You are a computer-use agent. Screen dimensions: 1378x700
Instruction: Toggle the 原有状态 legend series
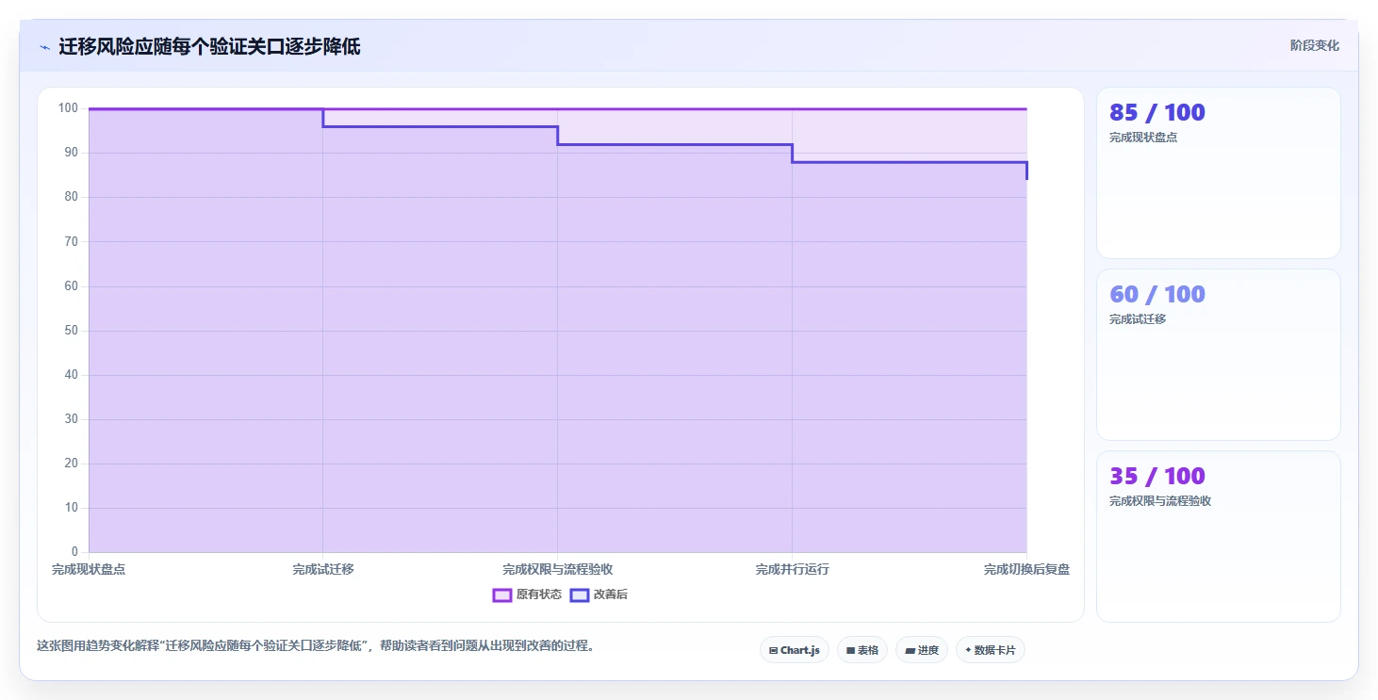(527, 594)
